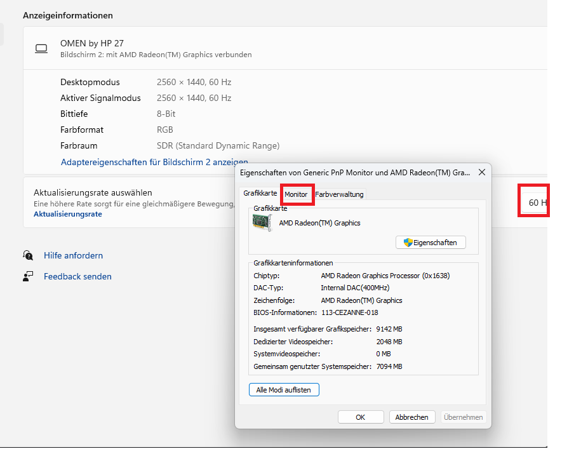Screen dimensions: 581x449
Task: Click the OMEN by HP 27 display name
Action: pos(92,43)
